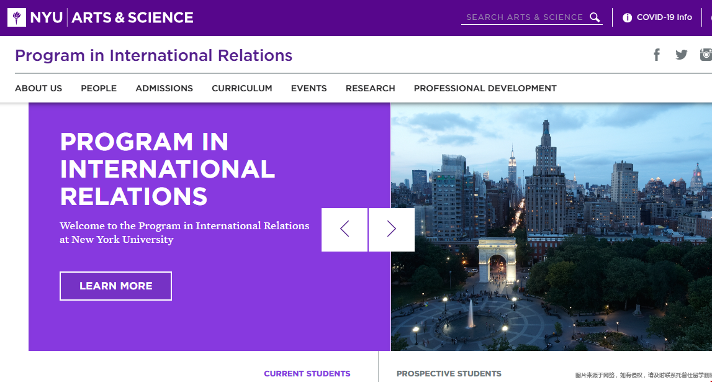The height and width of the screenshot is (382, 712).
Task: Select the Research menu item
Action: tap(370, 88)
